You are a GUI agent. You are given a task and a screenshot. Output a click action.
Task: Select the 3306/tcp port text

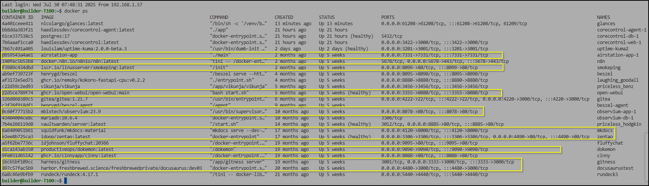point(392,118)
